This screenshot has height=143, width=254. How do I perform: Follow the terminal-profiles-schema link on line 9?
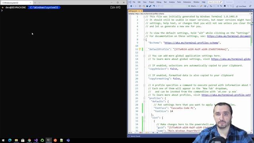(x=191, y=43)
